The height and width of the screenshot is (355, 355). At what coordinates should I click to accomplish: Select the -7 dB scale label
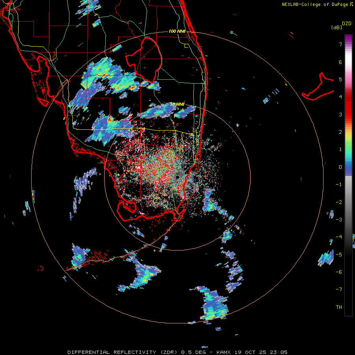(x=339, y=290)
